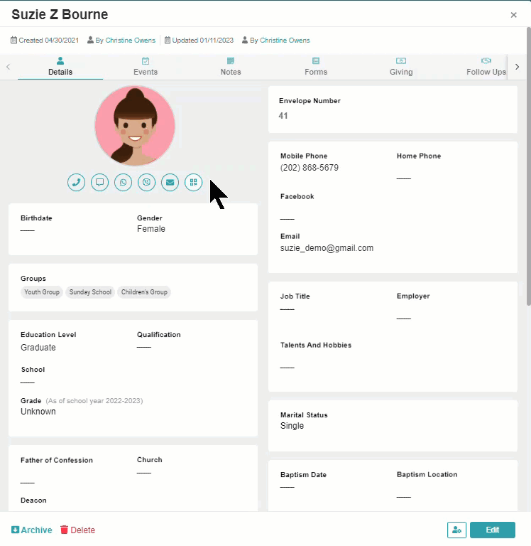Image resolution: width=531 pixels, height=546 pixels.
Task: Open user settings icon beside Edit
Action: 456,530
